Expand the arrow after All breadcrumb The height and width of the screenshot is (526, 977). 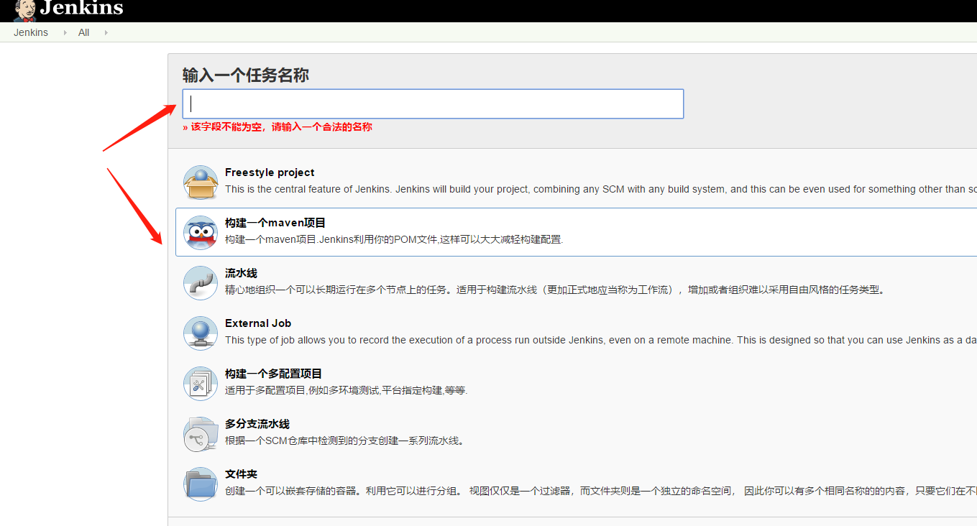[106, 32]
